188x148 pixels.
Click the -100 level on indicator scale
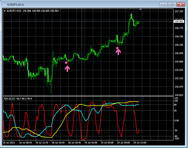click(176, 139)
